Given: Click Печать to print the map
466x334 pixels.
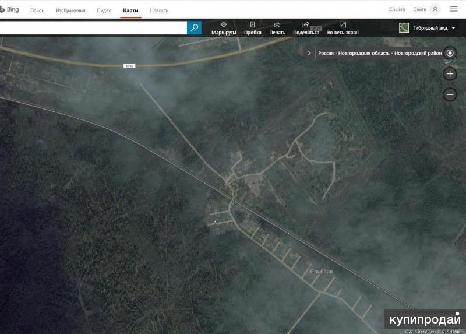Looking at the screenshot, I should coord(277,28).
